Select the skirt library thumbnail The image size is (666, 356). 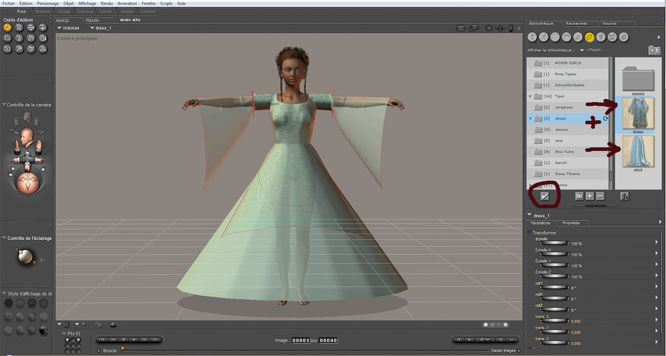pos(638,151)
